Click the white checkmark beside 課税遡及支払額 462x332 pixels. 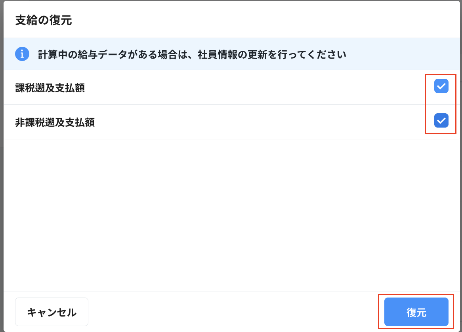[x=441, y=86]
